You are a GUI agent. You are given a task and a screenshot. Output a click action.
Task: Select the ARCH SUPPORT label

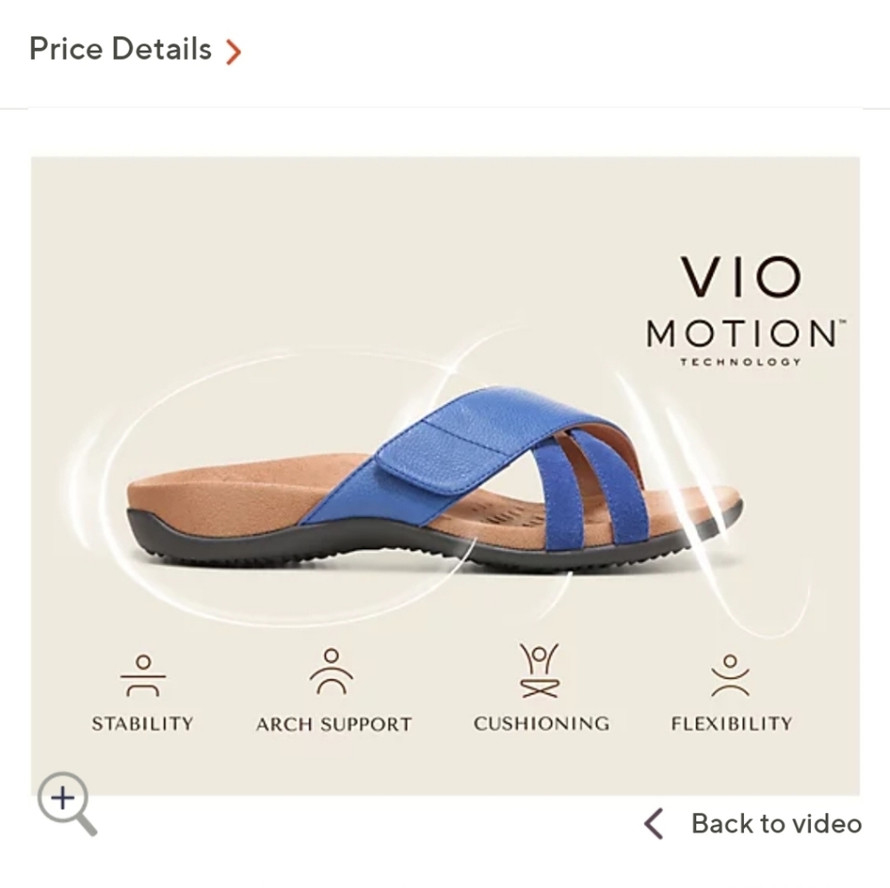(x=332, y=723)
